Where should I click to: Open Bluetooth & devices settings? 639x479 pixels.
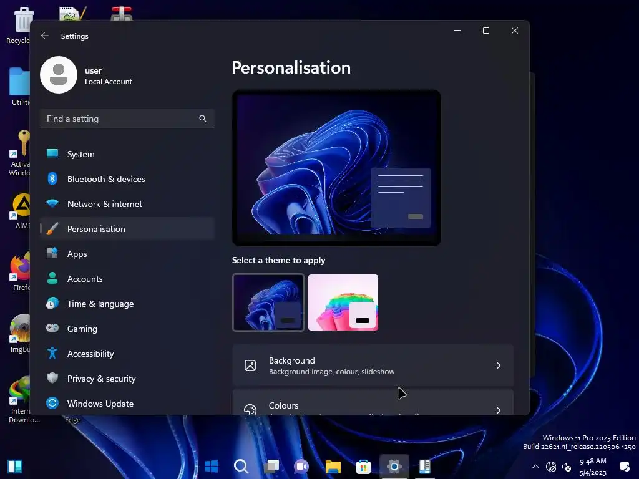point(127,179)
